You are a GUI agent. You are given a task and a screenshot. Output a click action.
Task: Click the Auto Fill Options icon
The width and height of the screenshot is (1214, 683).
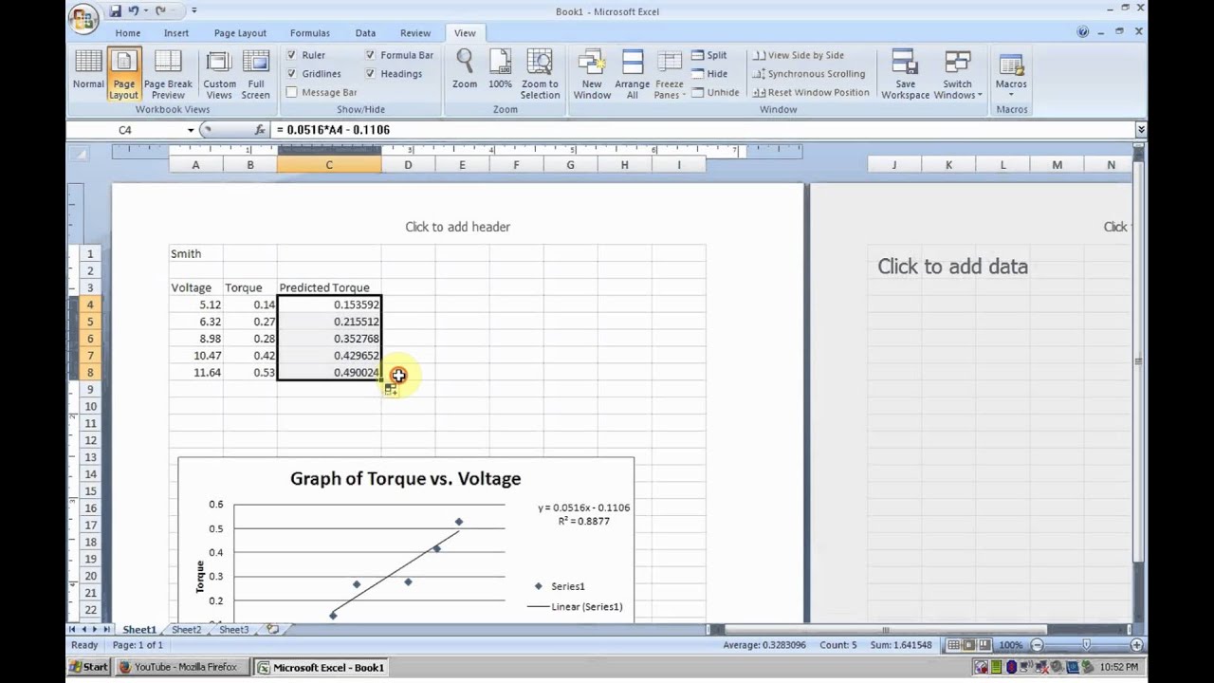pyautogui.click(x=391, y=389)
